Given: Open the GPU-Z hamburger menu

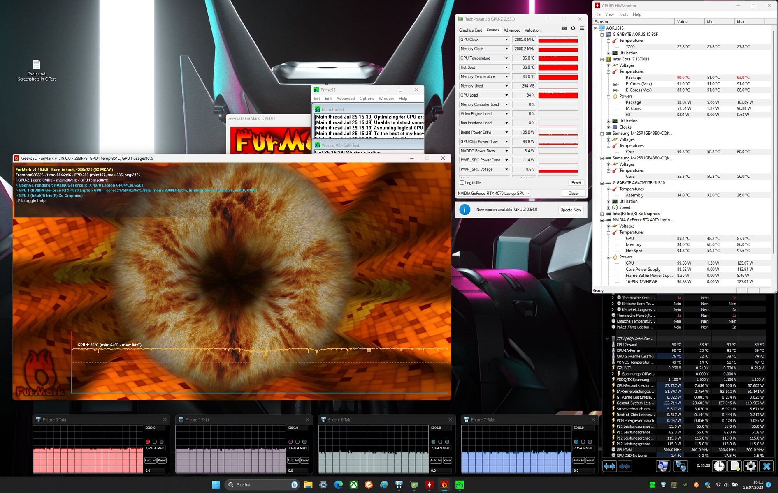Looking at the screenshot, I should pos(582,28).
